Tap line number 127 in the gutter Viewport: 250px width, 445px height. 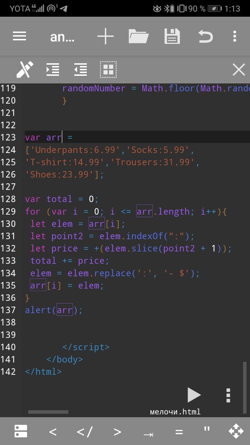(8, 187)
